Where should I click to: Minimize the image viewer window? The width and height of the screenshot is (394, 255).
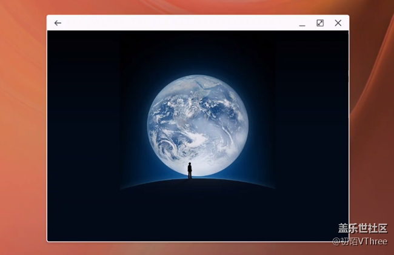302,24
